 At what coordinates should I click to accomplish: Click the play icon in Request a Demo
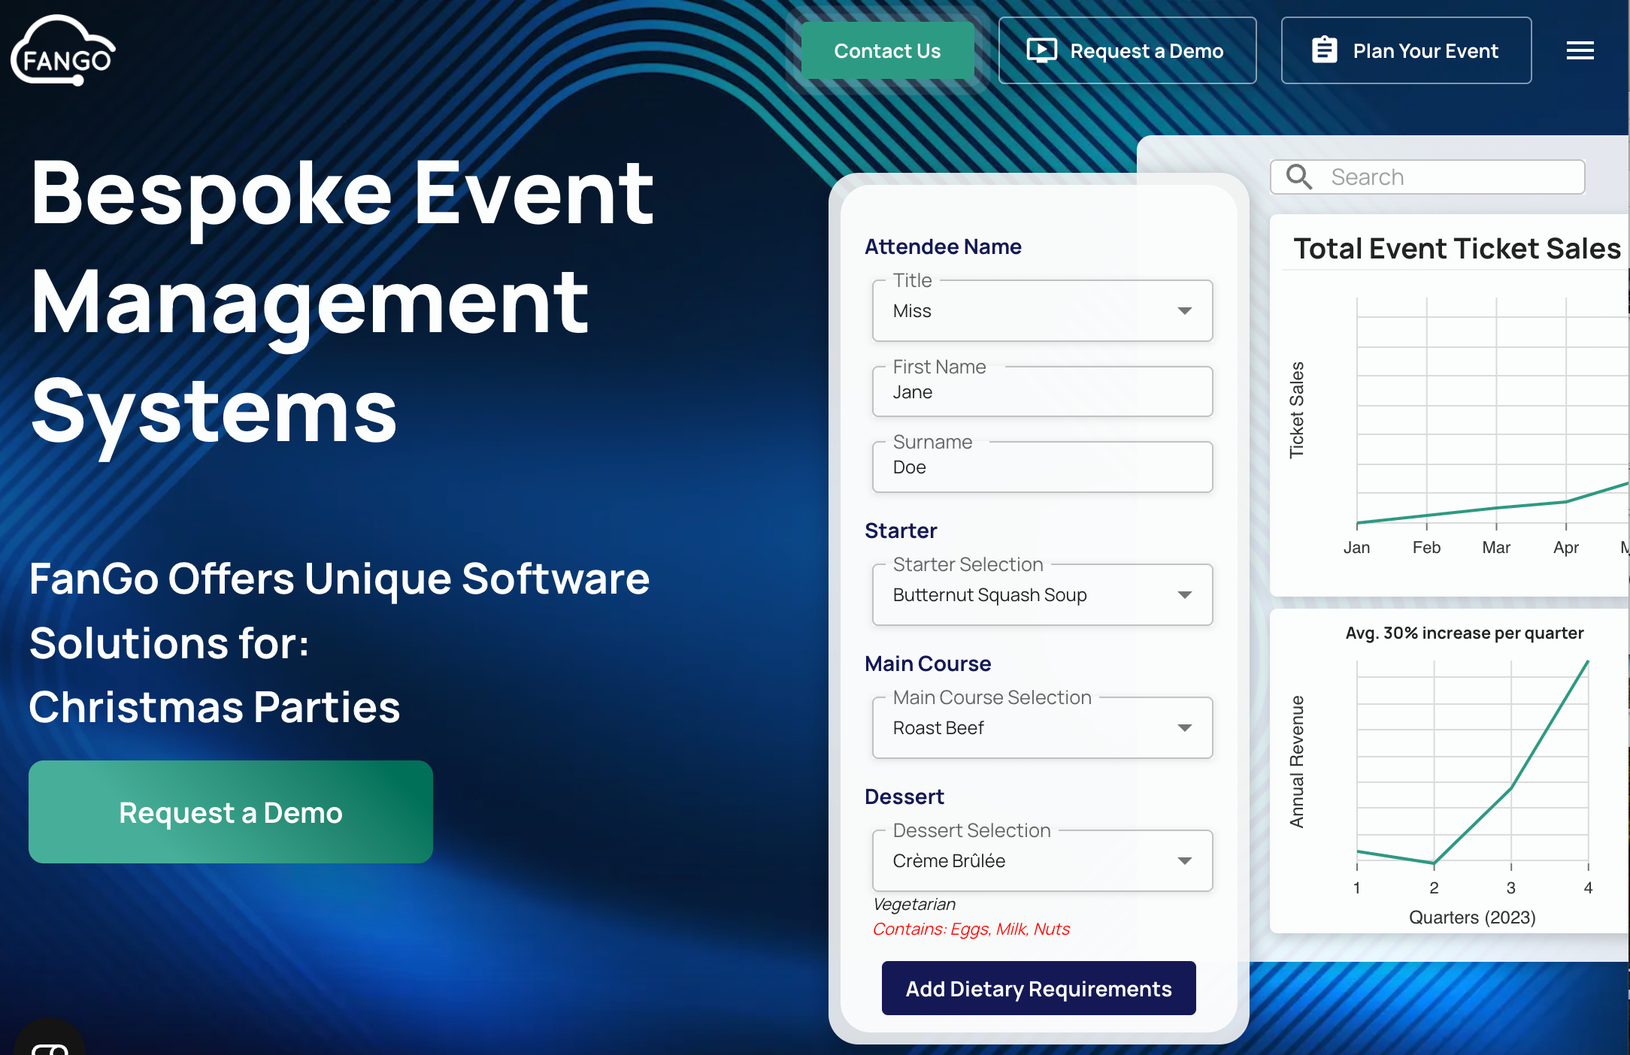point(1041,50)
